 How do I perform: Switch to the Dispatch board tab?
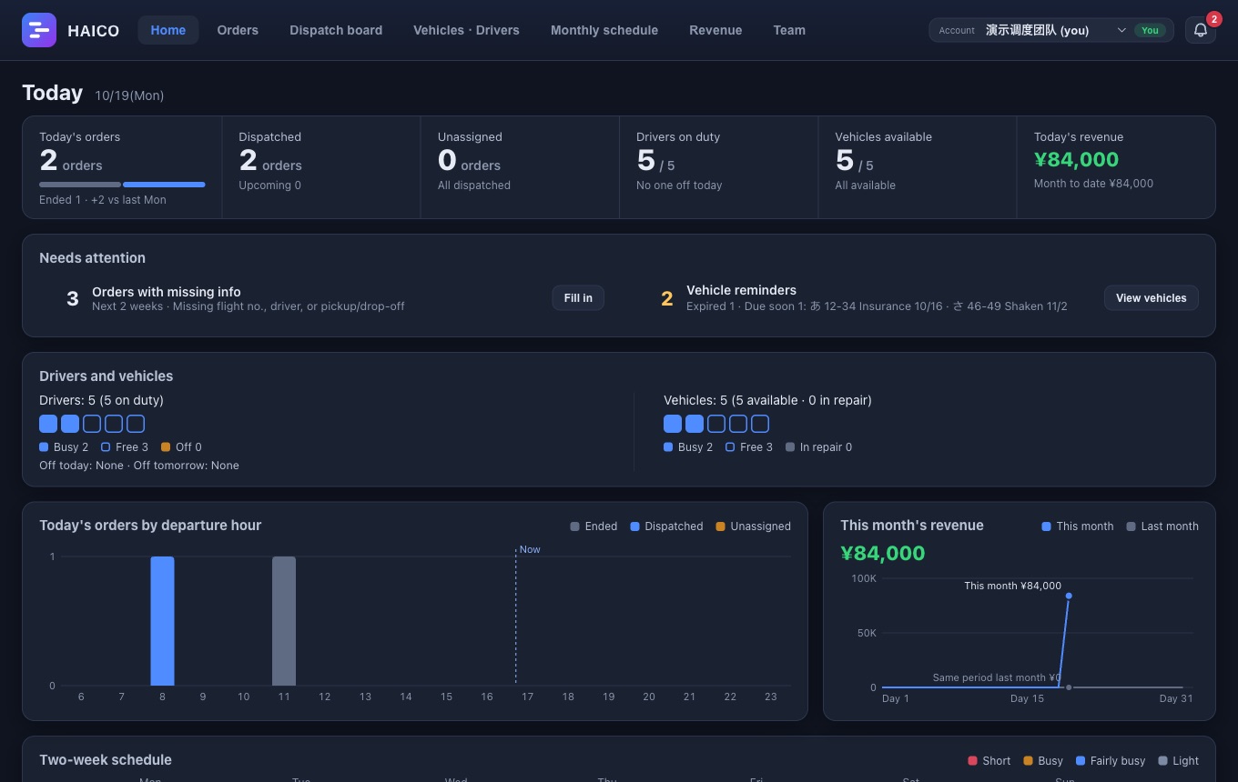click(336, 30)
